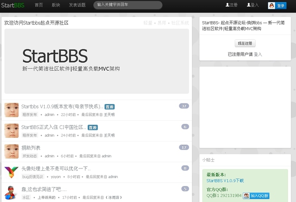Click the user icon beside 登入
Viewport: 296px width, 202px height.
[249, 5]
